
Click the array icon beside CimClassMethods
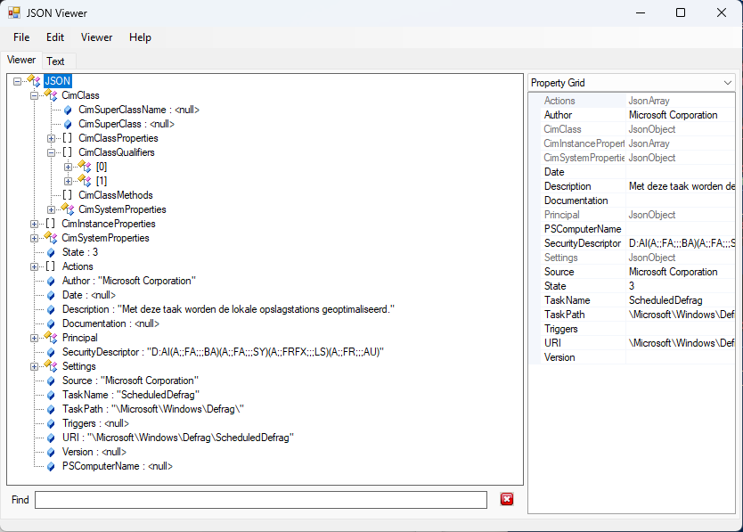pos(68,195)
